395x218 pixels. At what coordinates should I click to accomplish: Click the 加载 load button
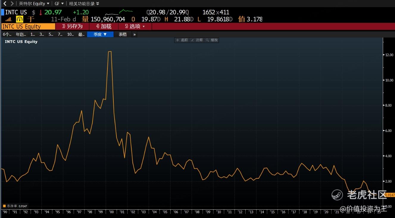(x=104, y=27)
